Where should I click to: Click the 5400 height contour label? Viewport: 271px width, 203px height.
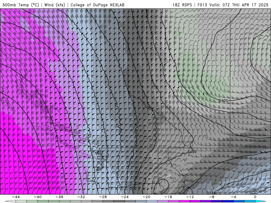pyautogui.click(x=223, y=100)
